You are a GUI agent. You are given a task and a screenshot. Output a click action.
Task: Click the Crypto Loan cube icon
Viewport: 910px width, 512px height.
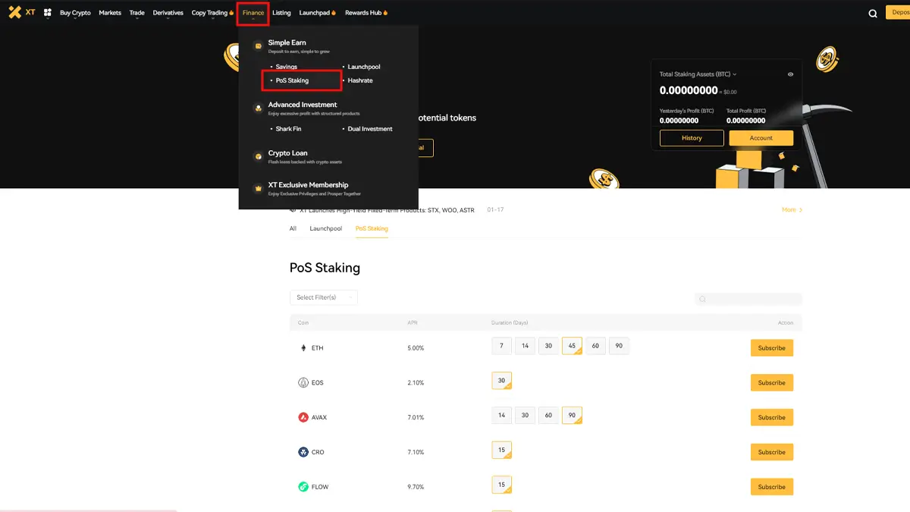pyautogui.click(x=258, y=156)
